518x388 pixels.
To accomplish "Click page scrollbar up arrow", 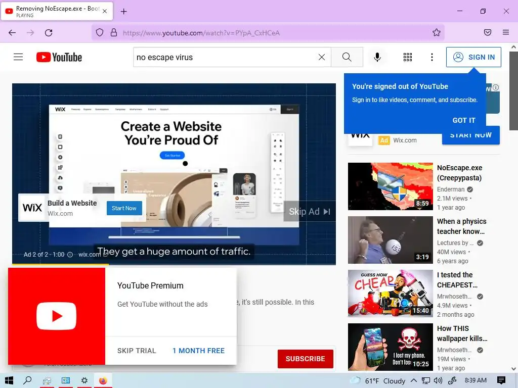I will 513,47.
